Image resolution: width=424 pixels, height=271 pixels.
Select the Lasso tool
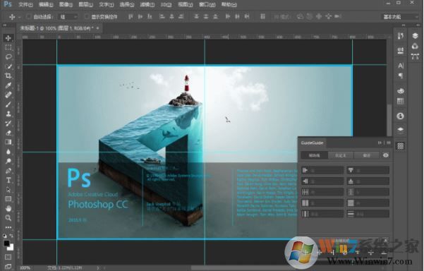[x=8, y=56]
